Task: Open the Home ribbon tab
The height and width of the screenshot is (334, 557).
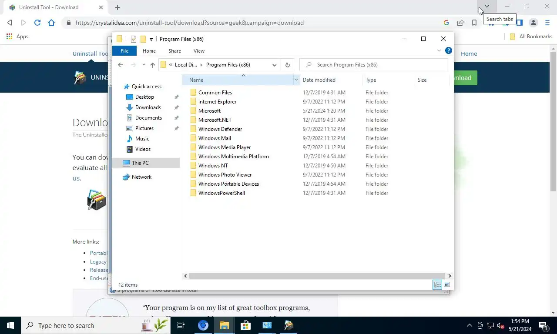Action: pos(149,51)
